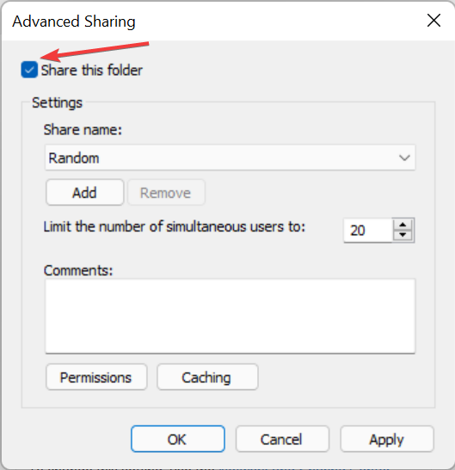
Task: Confirm the dialog with OK
Action: [178, 439]
